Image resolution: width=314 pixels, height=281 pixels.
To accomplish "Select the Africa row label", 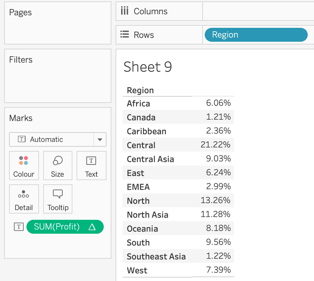I will coord(139,103).
